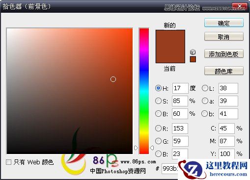Viewport: 250px width, 180px height.
Task: Select the L lightness radio button
Action: click(x=205, y=88)
